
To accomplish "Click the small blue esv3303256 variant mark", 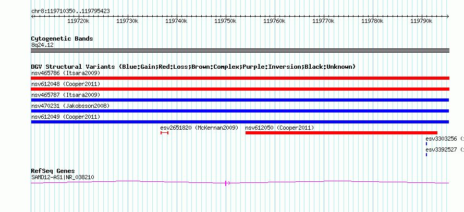I will [426, 144].
